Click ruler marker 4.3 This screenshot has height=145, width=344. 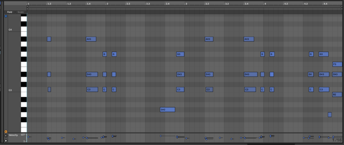305,4
